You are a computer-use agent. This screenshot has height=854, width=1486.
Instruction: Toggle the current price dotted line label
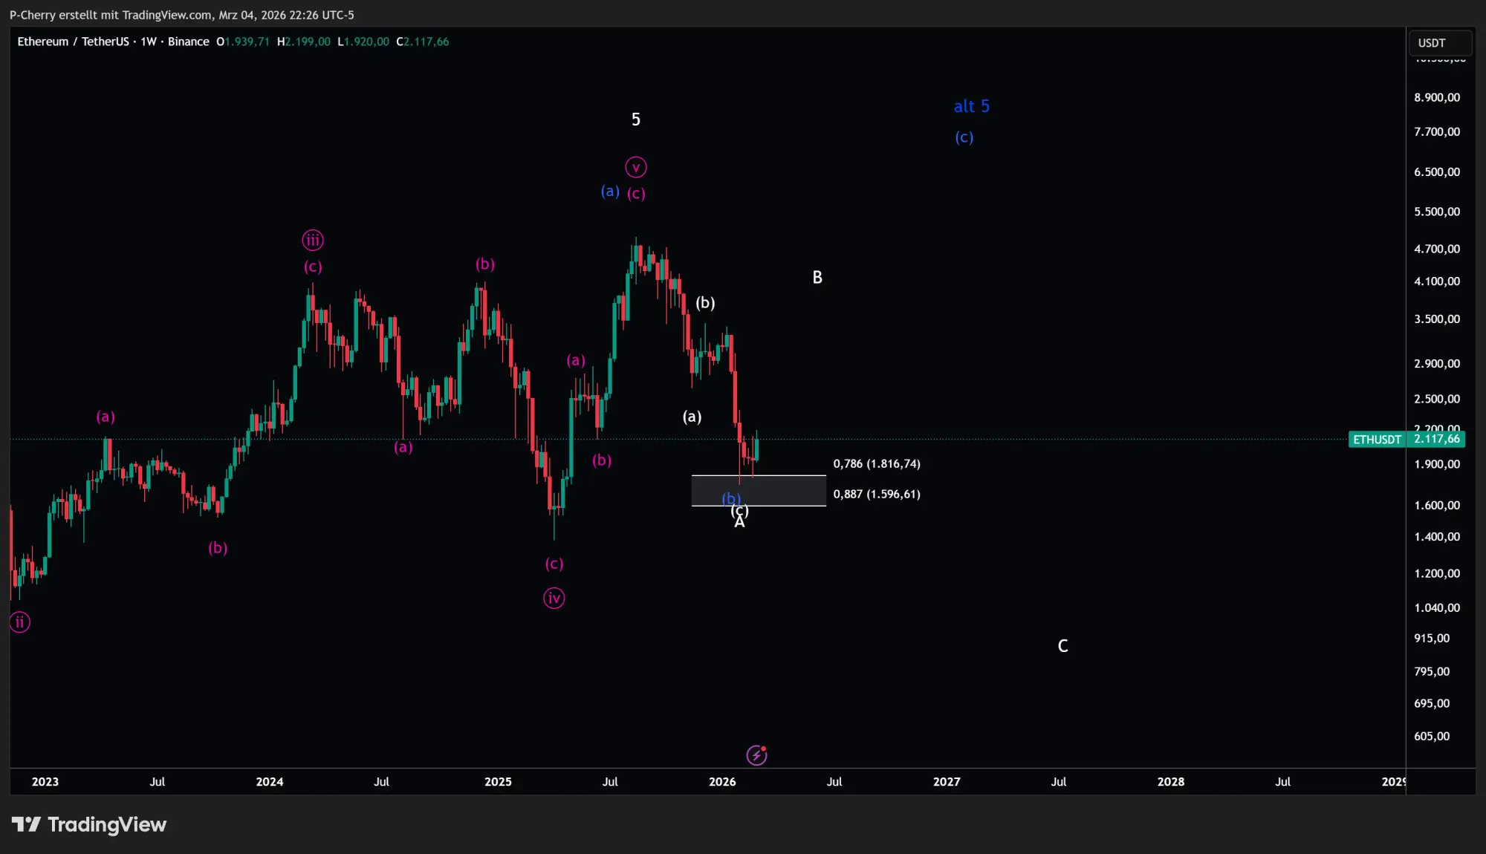pyautogui.click(x=1435, y=439)
